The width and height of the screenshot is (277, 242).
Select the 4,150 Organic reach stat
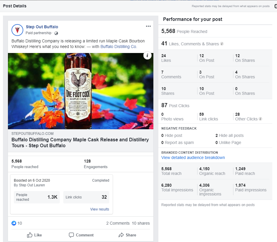(212, 171)
